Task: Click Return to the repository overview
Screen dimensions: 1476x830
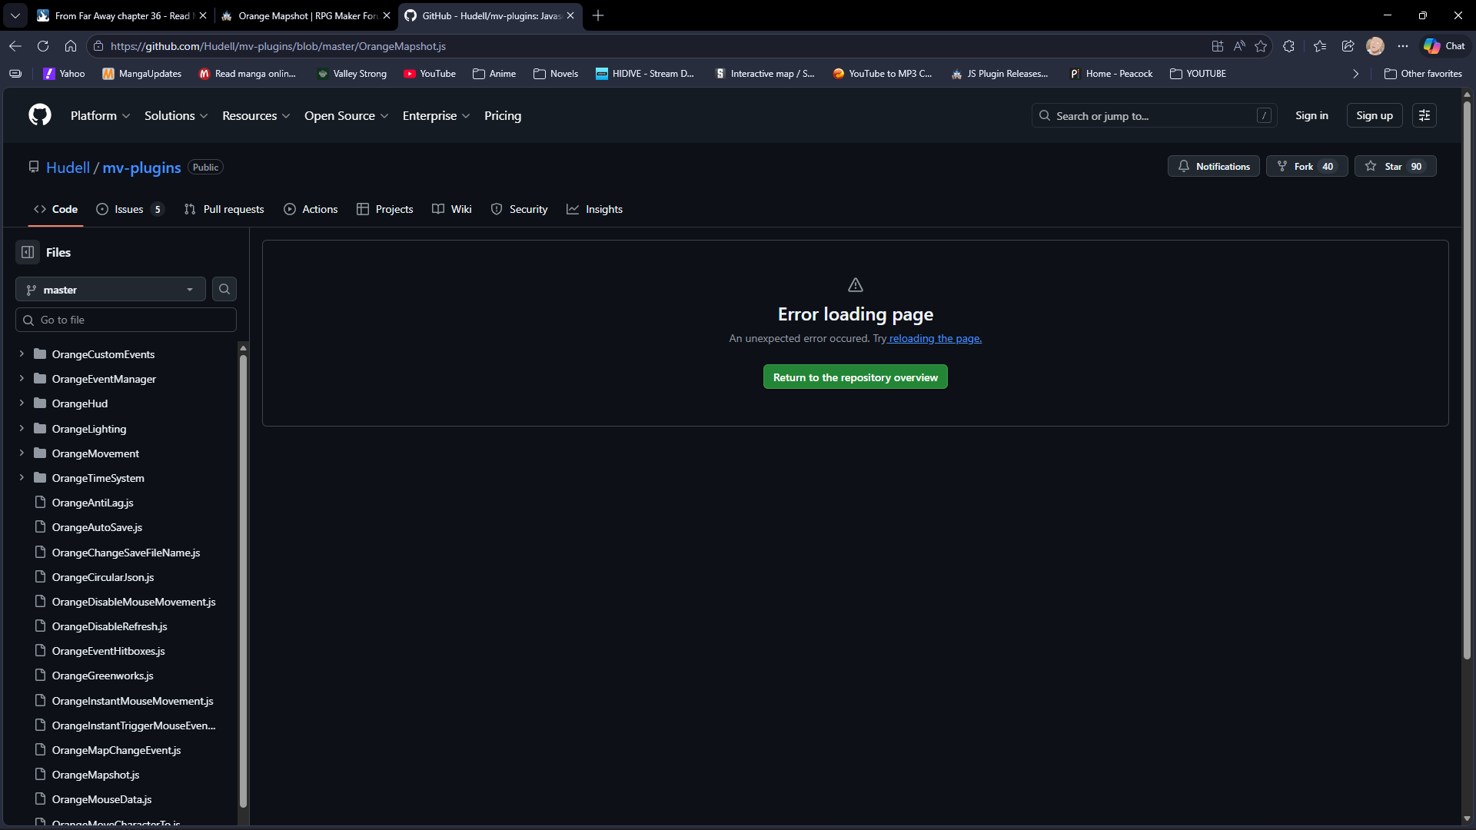Action: [856, 377]
